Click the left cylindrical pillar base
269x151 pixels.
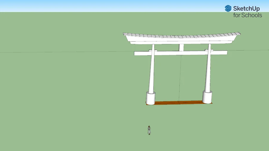pos(151,98)
